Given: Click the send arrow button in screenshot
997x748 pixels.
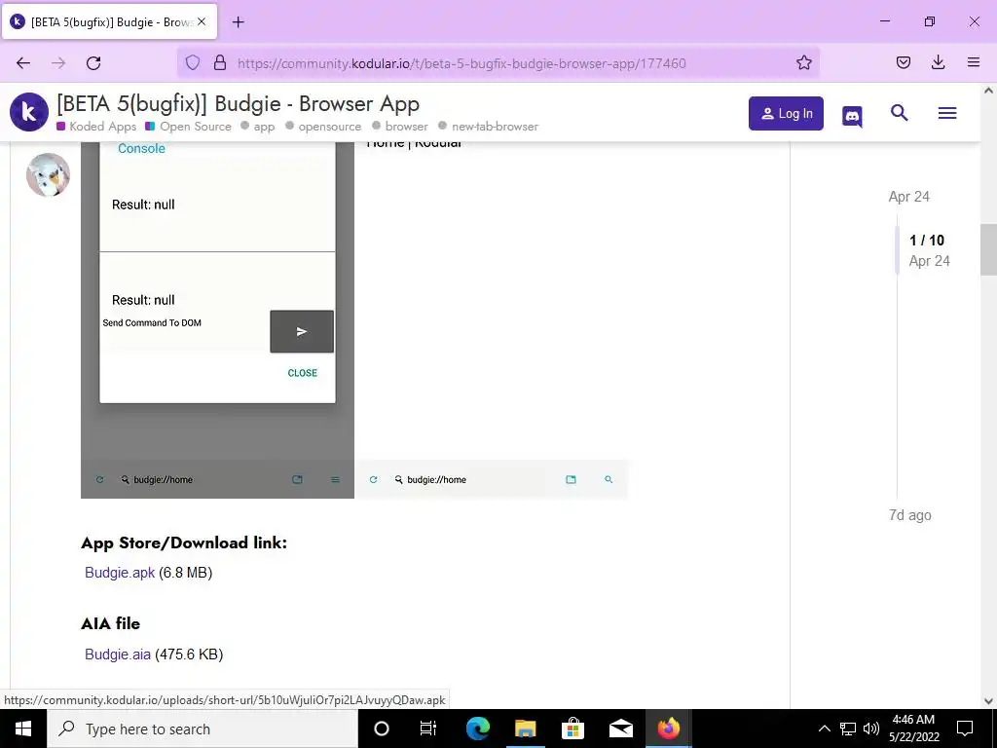Looking at the screenshot, I should click(x=302, y=331).
